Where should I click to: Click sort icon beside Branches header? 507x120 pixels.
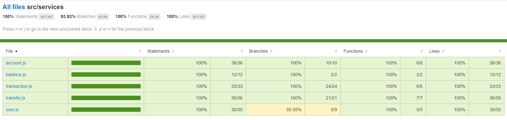271,51
